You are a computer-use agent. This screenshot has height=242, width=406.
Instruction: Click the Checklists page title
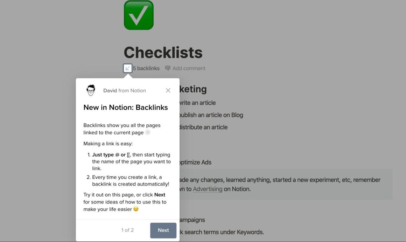coord(163,53)
